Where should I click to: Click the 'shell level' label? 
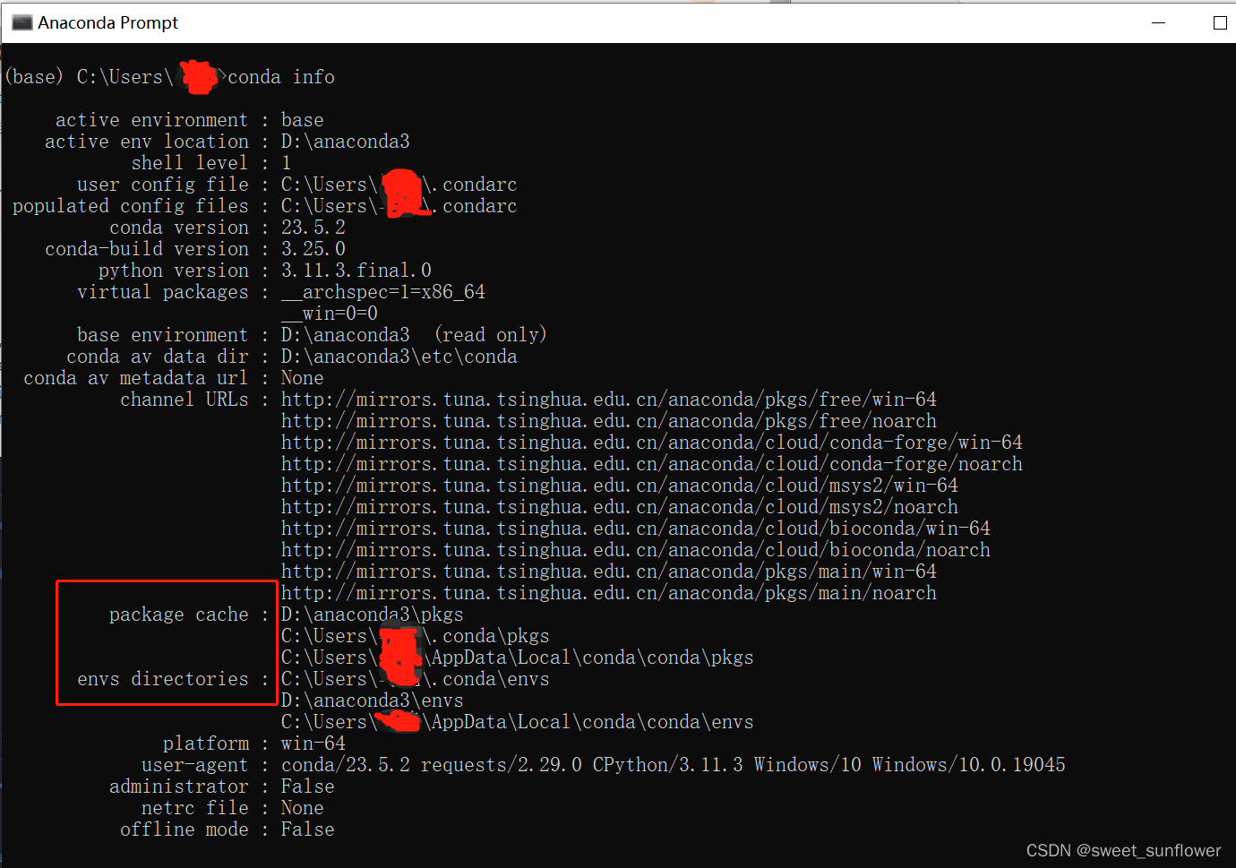tap(189, 163)
